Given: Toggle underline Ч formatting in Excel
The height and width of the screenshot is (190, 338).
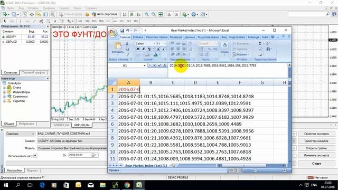Looking at the screenshot, I should (x=149, y=49).
